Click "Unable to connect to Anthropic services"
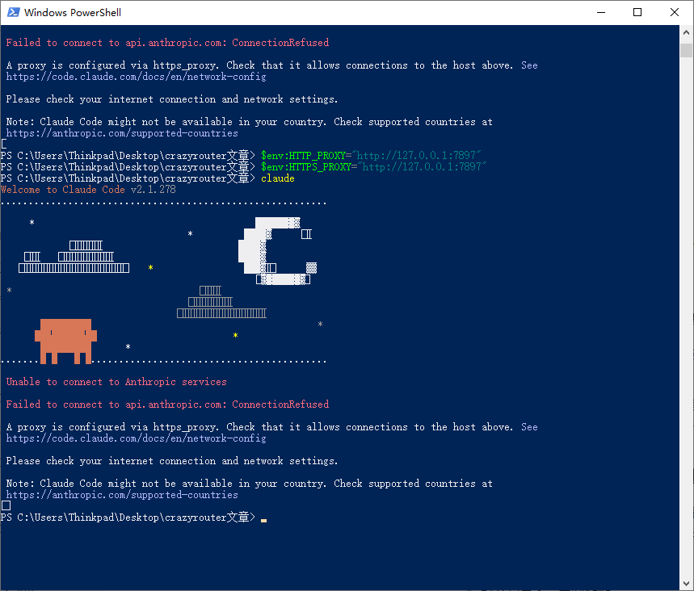This screenshot has height=591, width=694. point(116,382)
